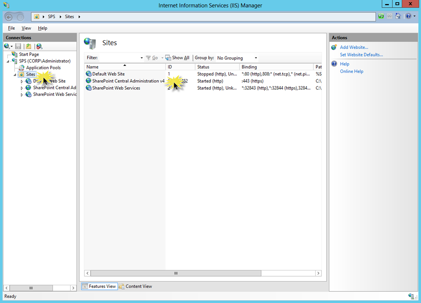Image resolution: width=421 pixels, height=303 pixels.
Task: Open Help via the top-right question mark icon
Action: (408, 16)
